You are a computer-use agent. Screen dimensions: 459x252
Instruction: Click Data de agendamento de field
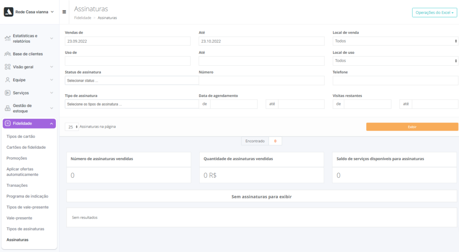234,104
